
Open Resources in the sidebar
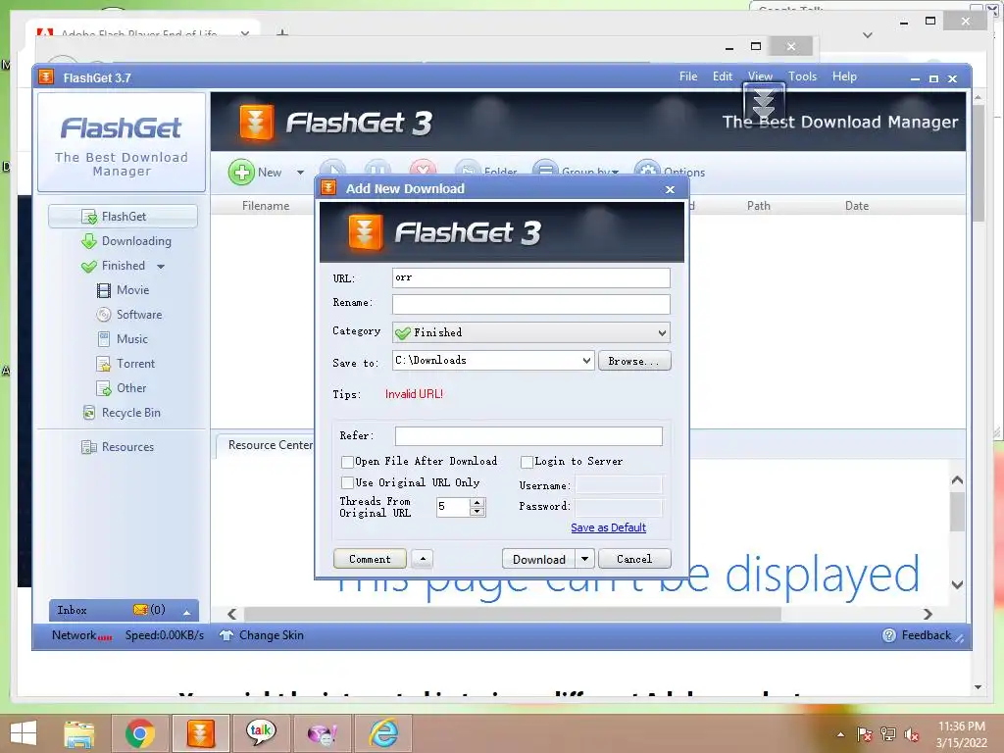118,447
